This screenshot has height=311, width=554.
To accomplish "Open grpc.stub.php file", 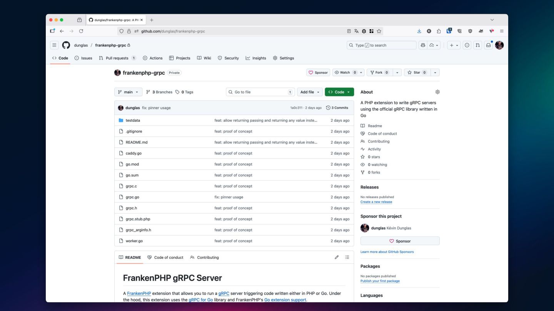I will point(138,219).
